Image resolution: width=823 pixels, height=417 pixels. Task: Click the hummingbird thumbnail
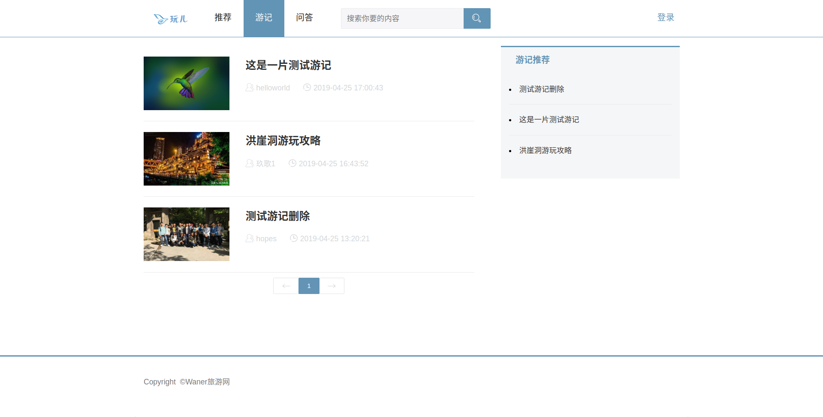[x=187, y=83]
